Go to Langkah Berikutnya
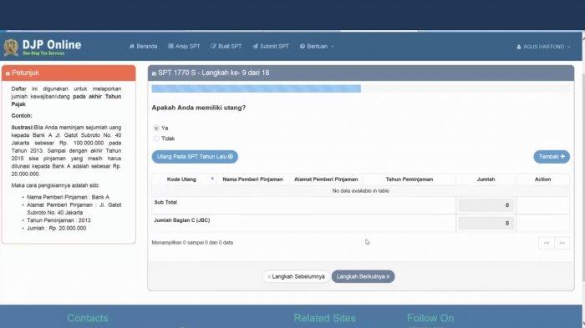The image size is (585, 328). tap(363, 276)
